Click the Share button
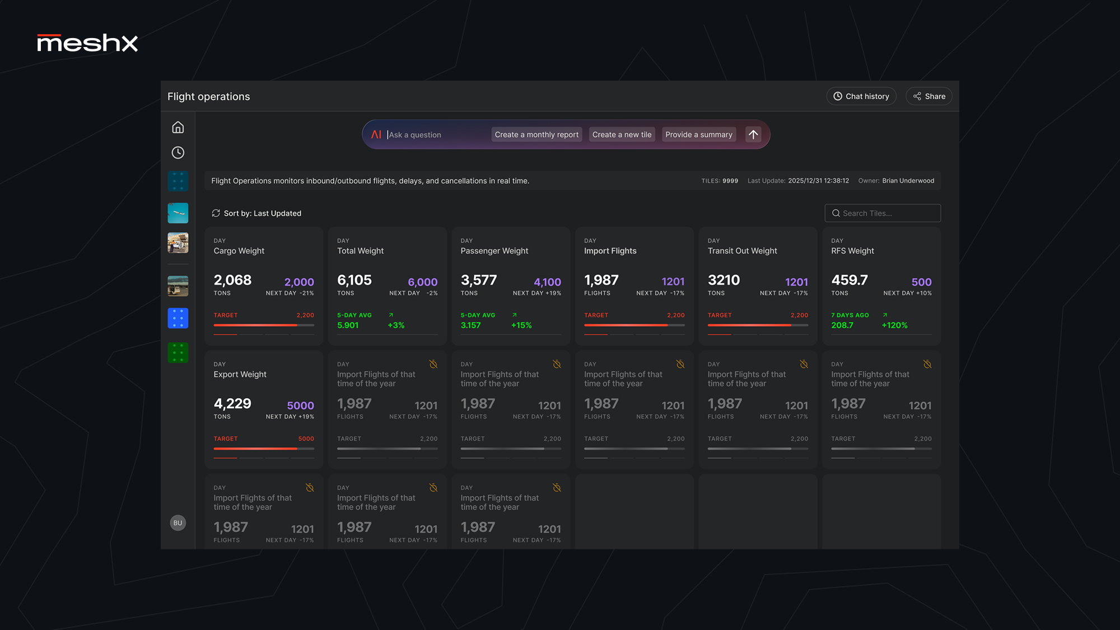Image resolution: width=1120 pixels, height=630 pixels. 929,96
